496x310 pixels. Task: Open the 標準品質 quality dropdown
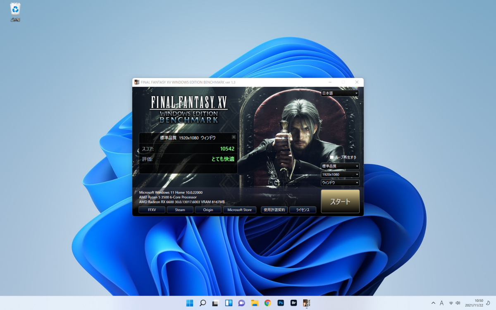point(340,166)
